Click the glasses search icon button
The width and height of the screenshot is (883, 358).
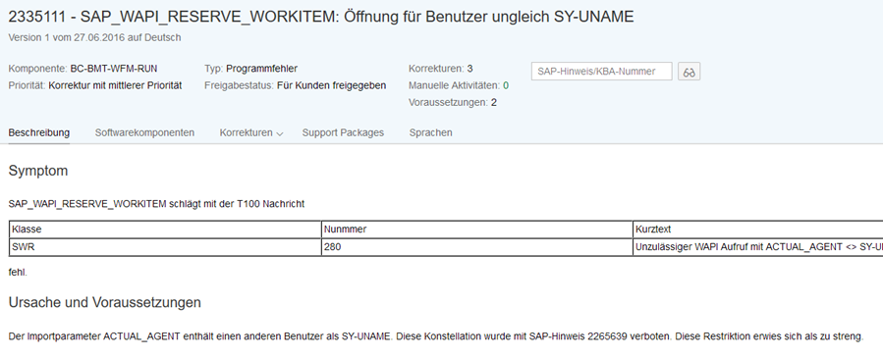tap(689, 72)
